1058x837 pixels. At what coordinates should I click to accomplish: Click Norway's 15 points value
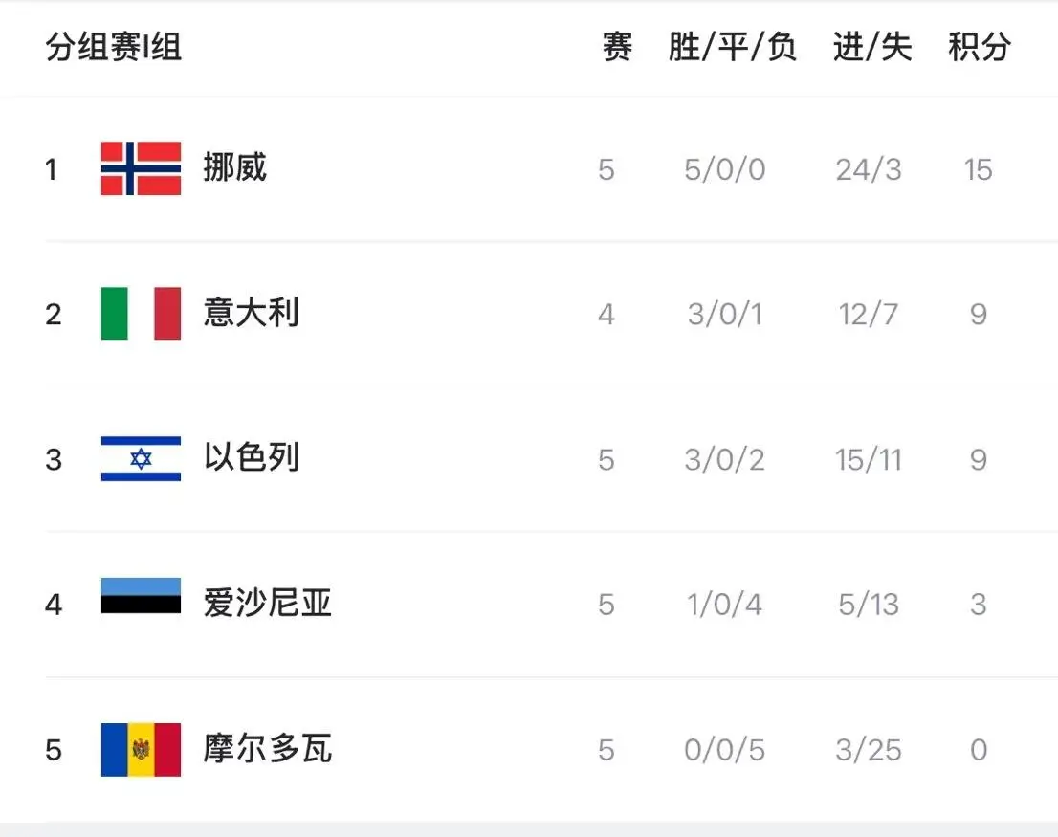pos(978,170)
